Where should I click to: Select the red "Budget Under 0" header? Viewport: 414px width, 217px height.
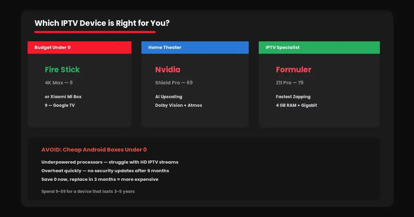click(x=79, y=48)
